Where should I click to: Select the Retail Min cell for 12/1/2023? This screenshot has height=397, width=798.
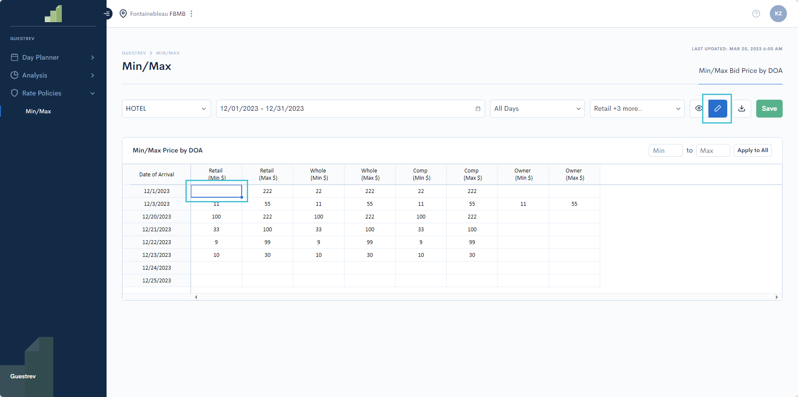216,191
